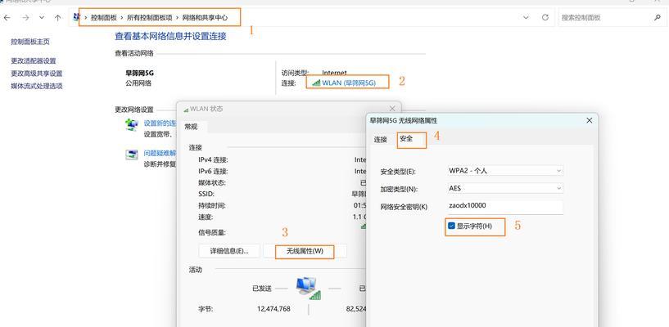669x327 pixels.
Task: Click 持续时间 label in status dialog
Action: click(212, 206)
